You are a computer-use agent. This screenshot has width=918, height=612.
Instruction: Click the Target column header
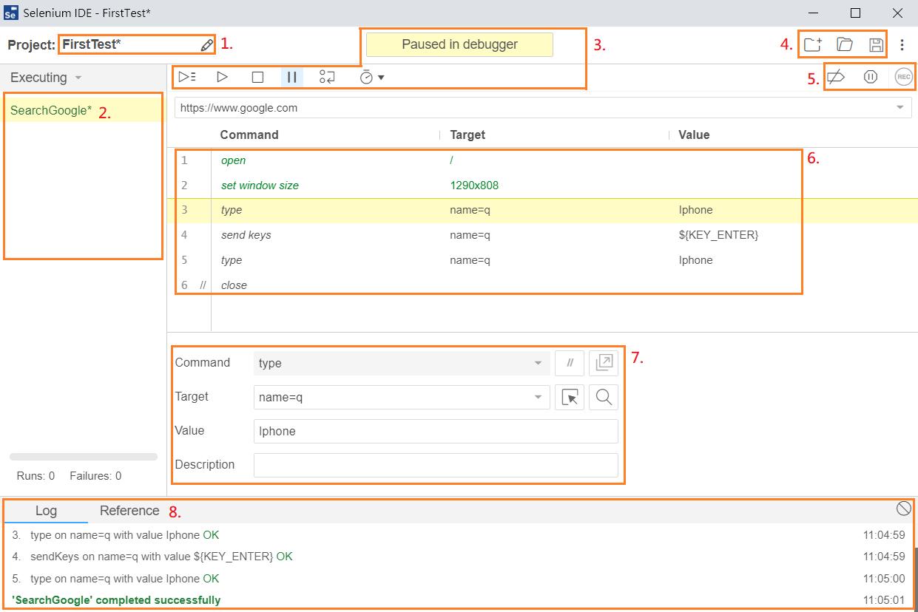pos(468,135)
